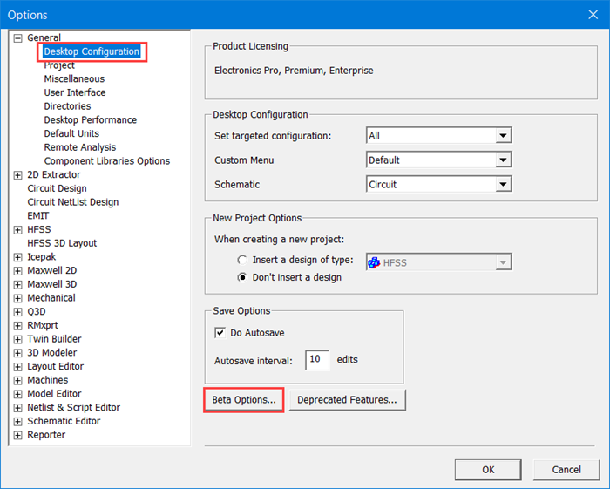Select Insert a design of type radio
Viewport: 610px width, 489px height.
point(242,260)
